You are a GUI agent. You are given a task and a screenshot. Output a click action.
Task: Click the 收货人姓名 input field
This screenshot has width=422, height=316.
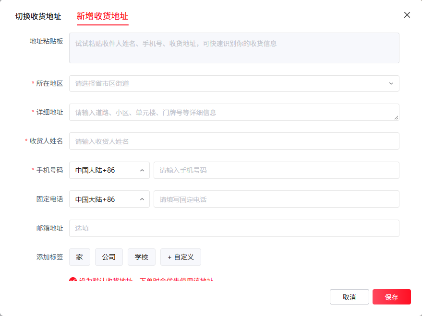point(234,141)
